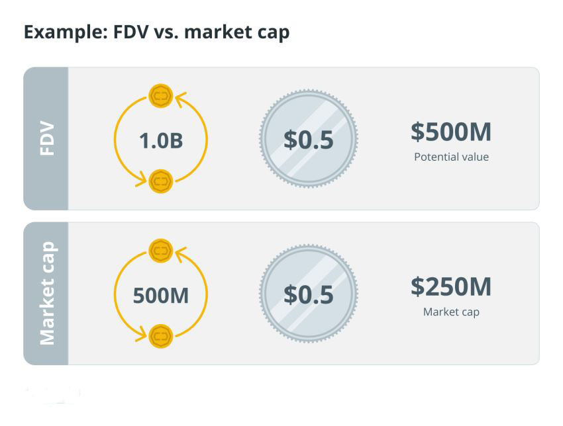Click the upper-right arrowhead of Market cap circle
The height and width of the screenshot is (426, 563).
[x=181, y=255]
